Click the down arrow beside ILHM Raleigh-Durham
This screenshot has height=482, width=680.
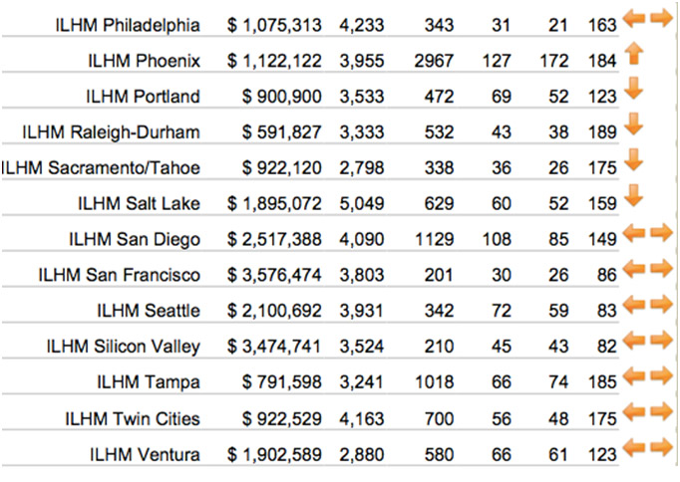pos(633,123)
